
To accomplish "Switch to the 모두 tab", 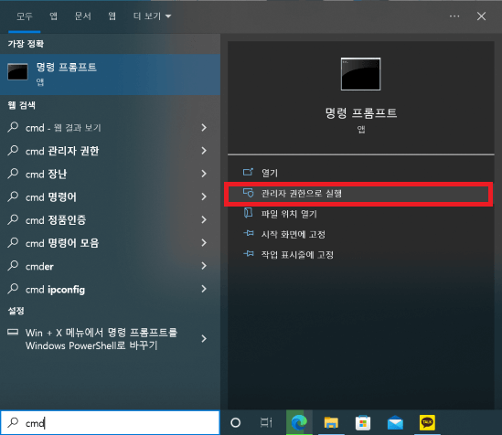I will (25, 16).
